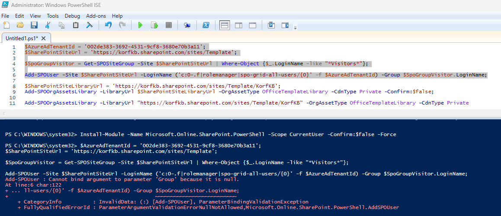Undo the last edit
The height and width of the screenshot is (216, 501).
pos(108,25)
